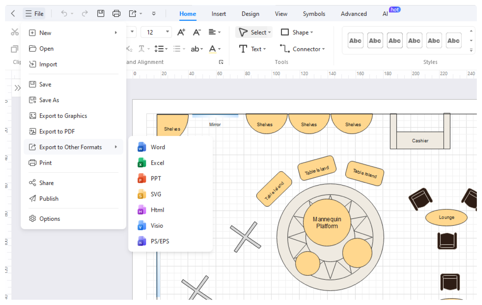Viewport: 482px width, 305px height.
Task: Apply the first Abc style preset
Action: click(355, 40)
